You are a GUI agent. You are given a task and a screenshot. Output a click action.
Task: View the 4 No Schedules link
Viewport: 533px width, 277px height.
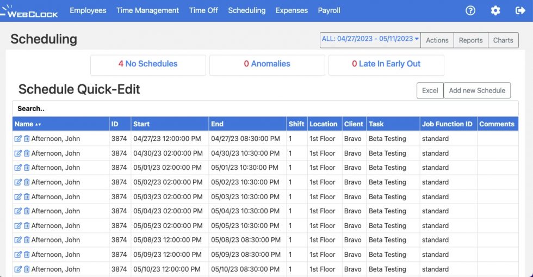pyautogui.click(x=148, y=64)
